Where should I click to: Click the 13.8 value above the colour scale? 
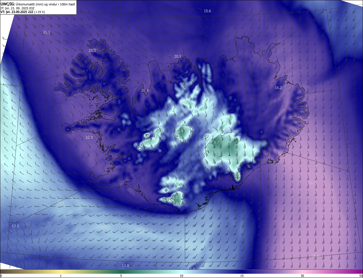(x=125, y=266)
